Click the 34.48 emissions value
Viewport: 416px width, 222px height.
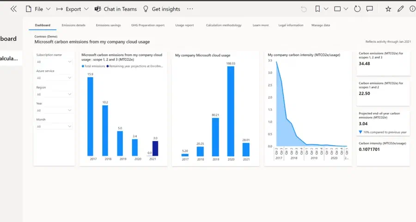[364, 64]
